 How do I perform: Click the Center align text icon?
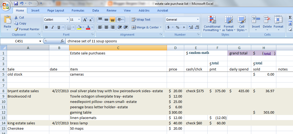click(106, 27)
